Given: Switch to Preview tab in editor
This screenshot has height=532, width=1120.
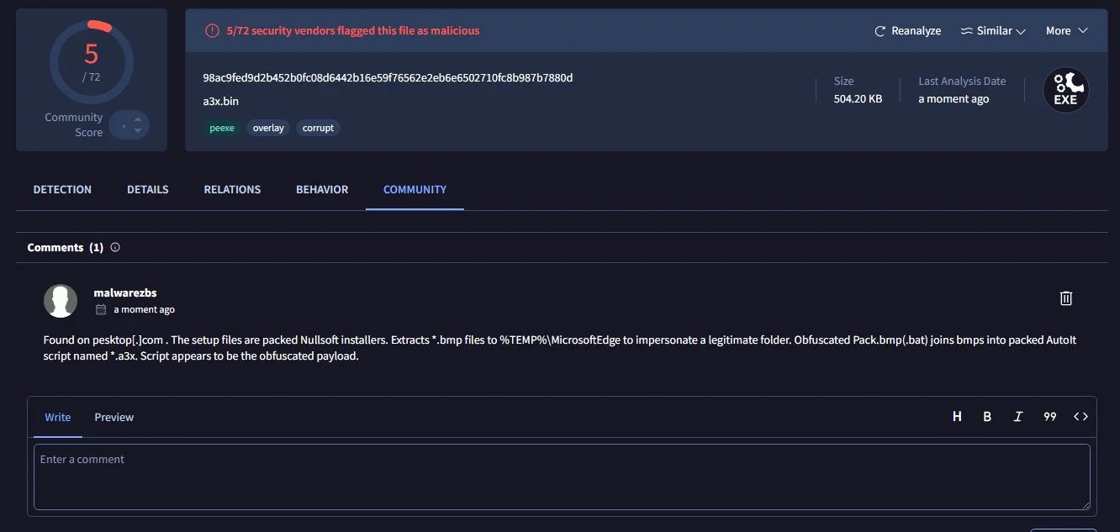Looking at the screenshot, I should [x=114, y=417].
